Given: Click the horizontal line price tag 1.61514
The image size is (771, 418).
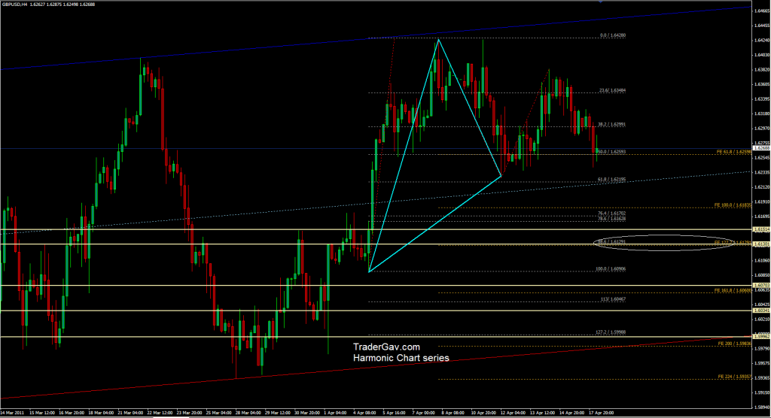Looking at the screenshot, I should click(762, 229).
